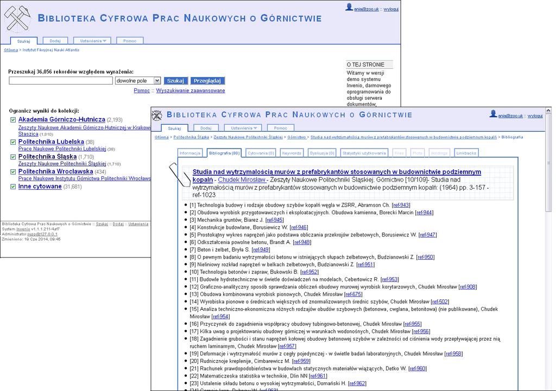Viewport: 556px width, 391px height.
Task: Open the Politechnika Wrocławska collection link
Action: 56,171
